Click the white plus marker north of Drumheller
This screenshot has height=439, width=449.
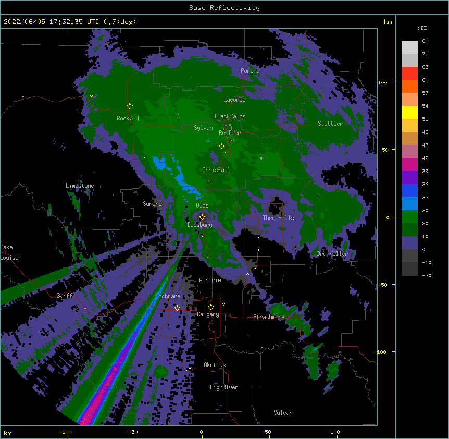pos(319,196)
